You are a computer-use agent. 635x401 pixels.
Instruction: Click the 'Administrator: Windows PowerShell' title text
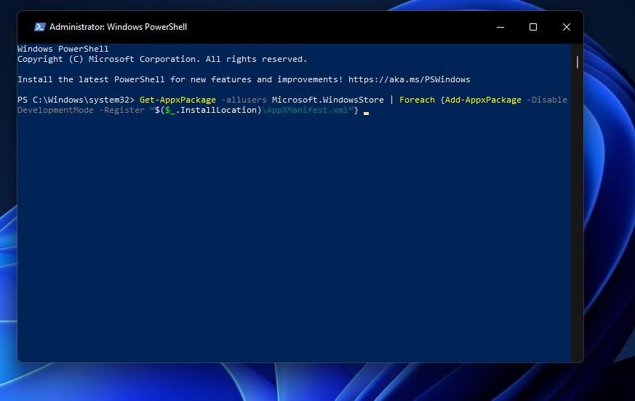pos(118,27)
